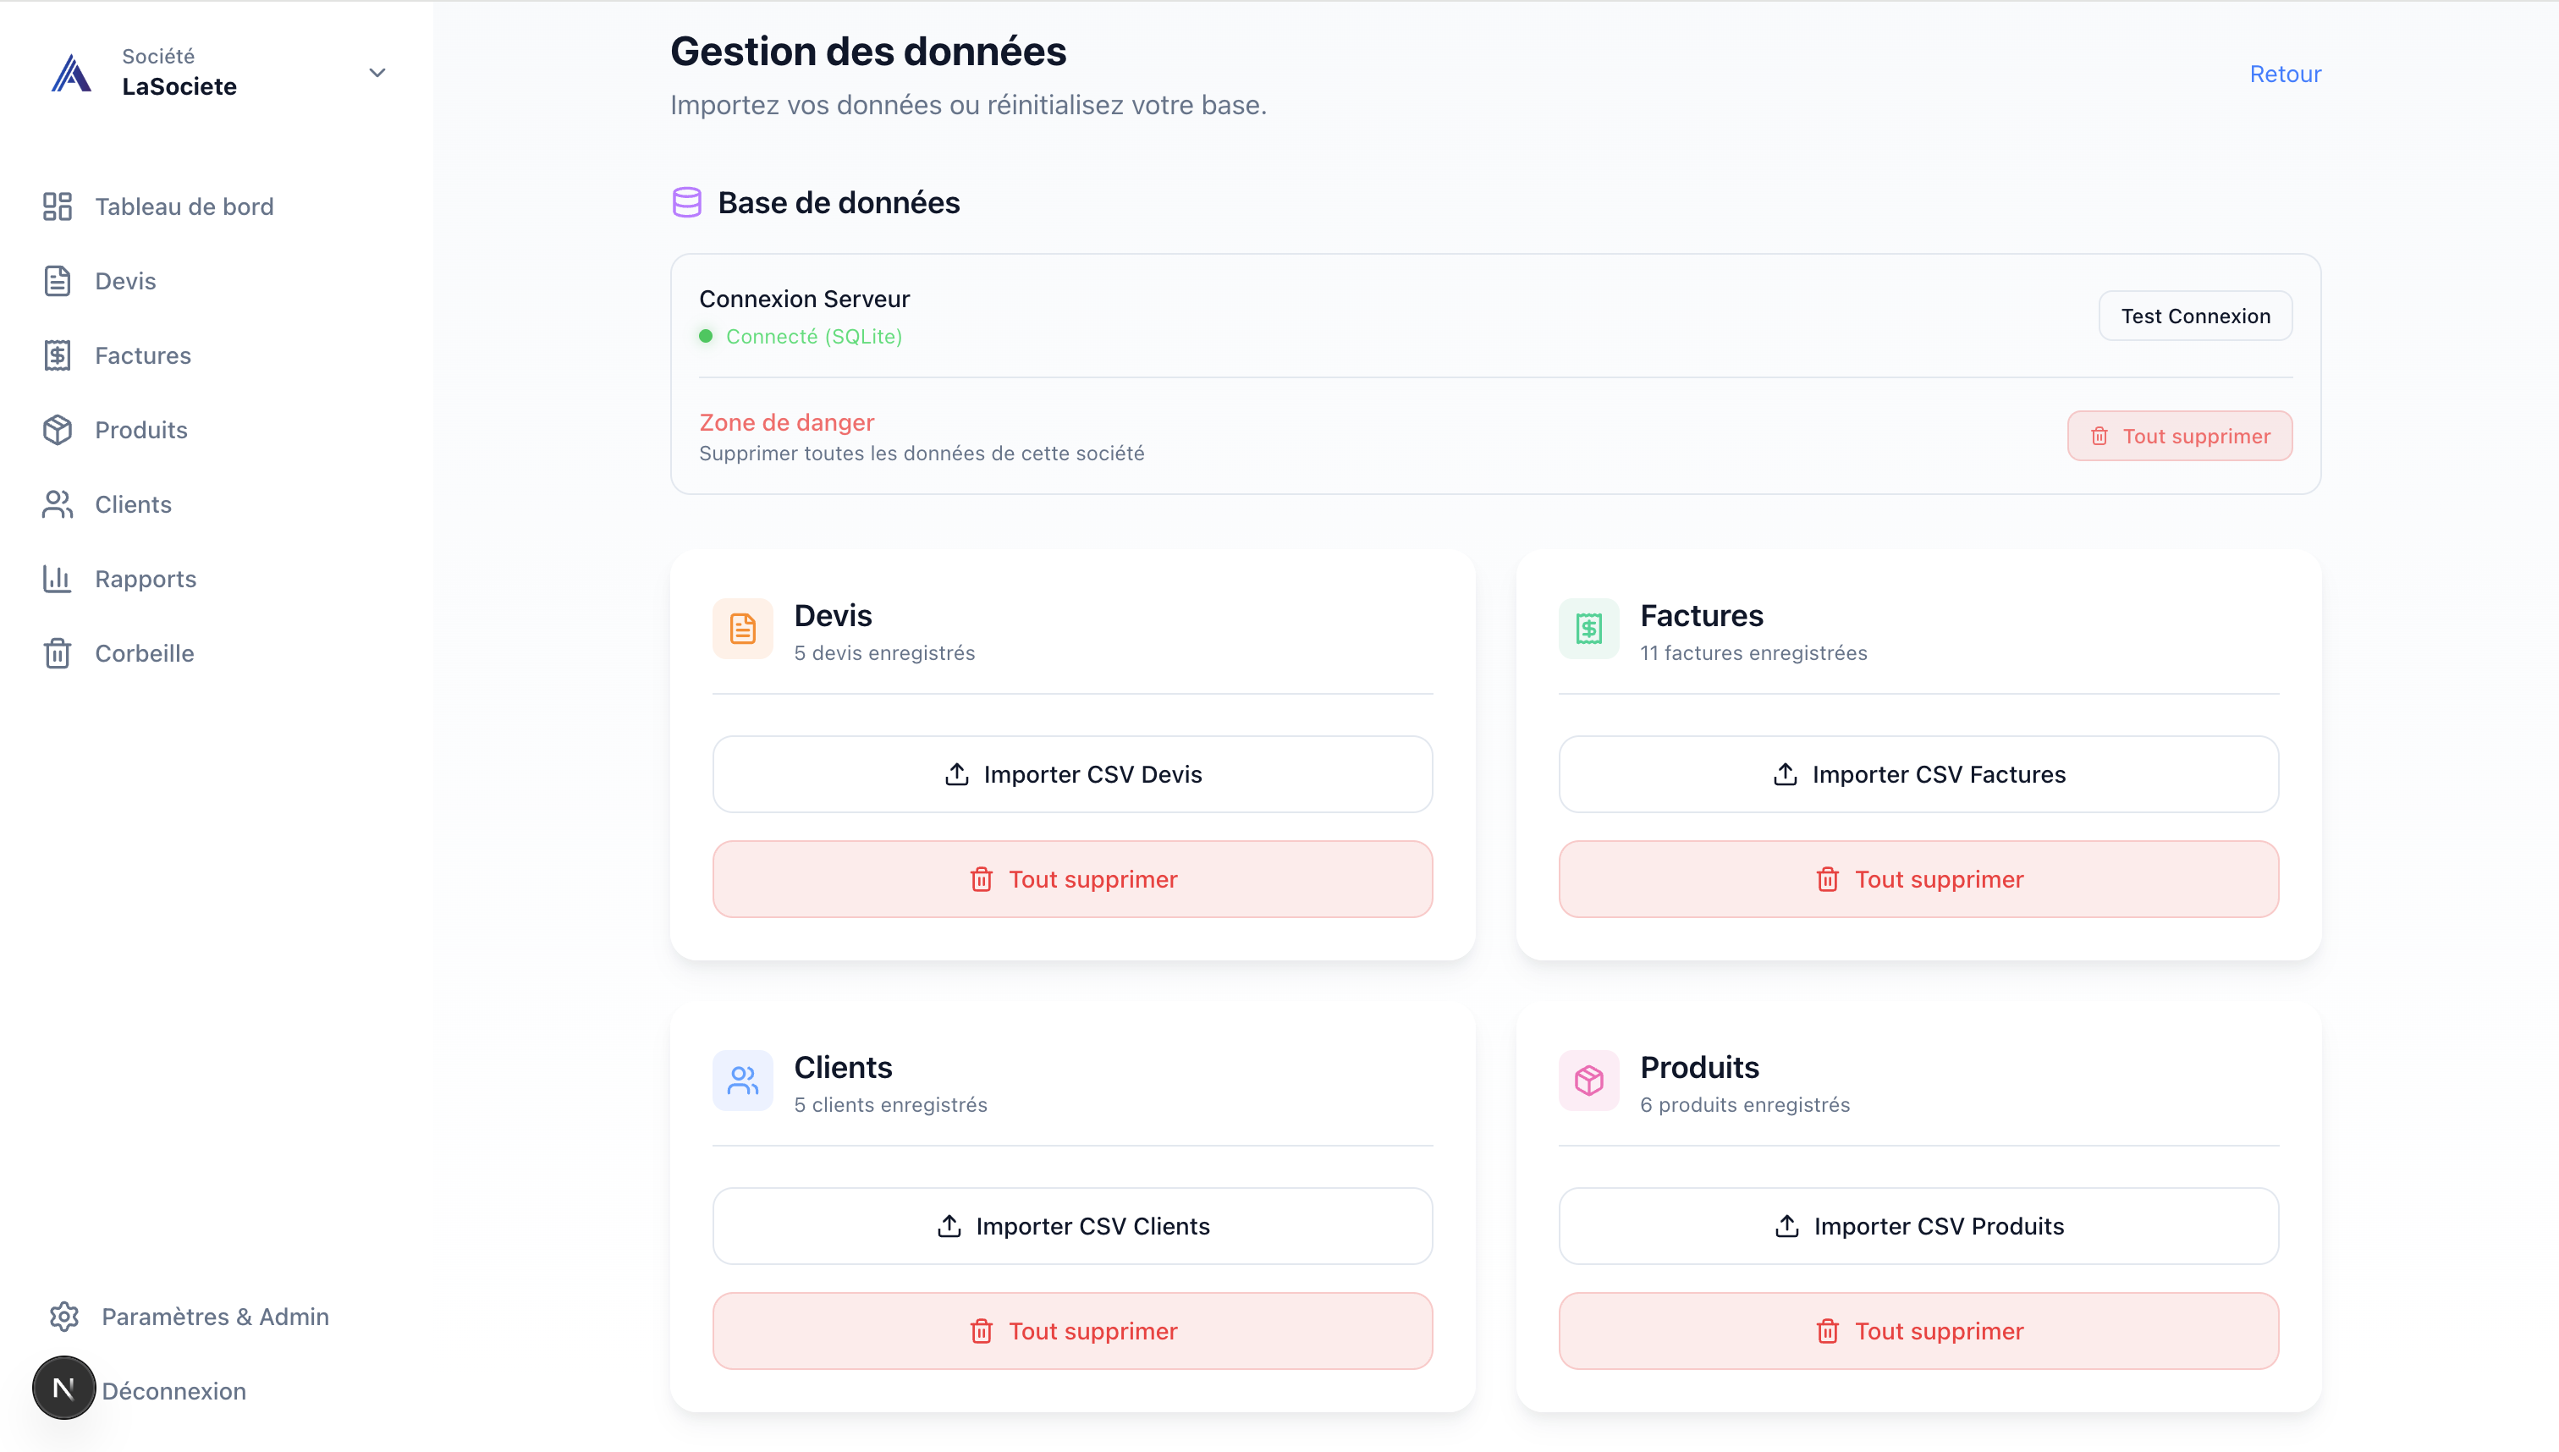Image resolution: width=2559 pixels, height=1452 pixels.
Task: Click the green Connecté (SQLite) status text
Action: pos(814,336)
